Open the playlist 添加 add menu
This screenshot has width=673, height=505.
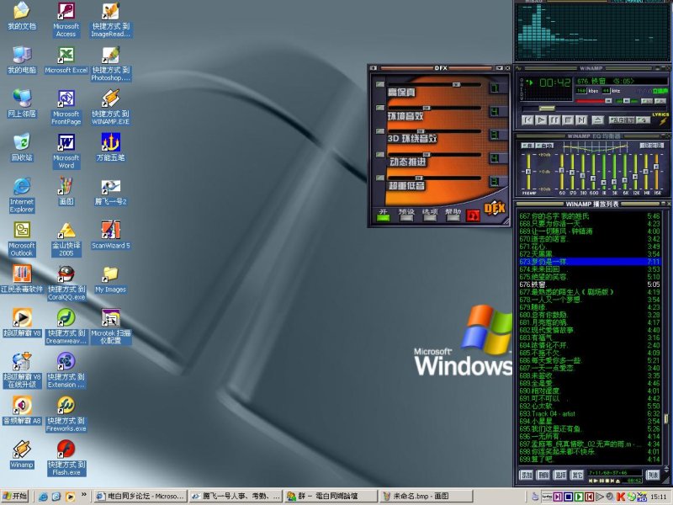coord(527,476)
